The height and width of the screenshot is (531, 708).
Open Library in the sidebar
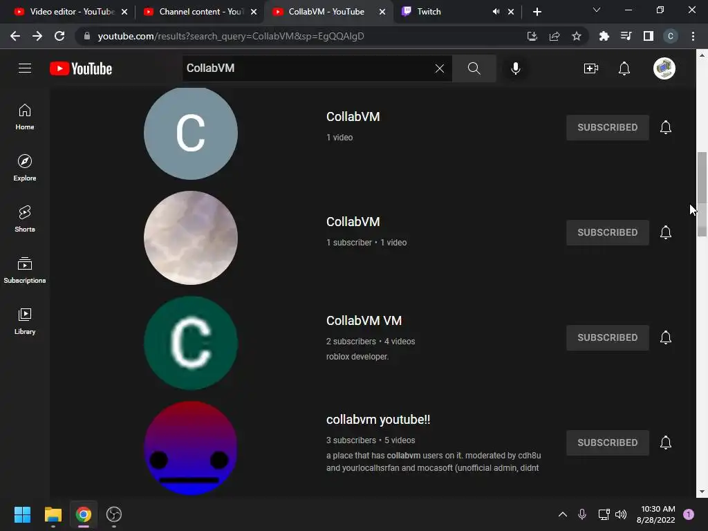coord(25,321)
